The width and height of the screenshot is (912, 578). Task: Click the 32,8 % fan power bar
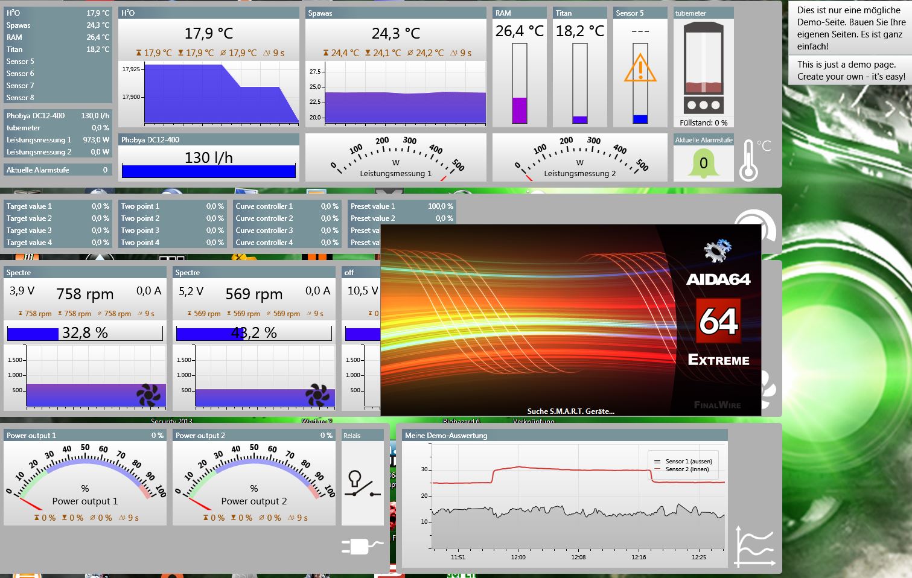85,333
